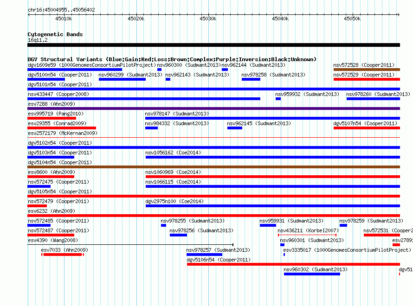Open nsv978258 (Sudmant2013) variant

point(273,75)
